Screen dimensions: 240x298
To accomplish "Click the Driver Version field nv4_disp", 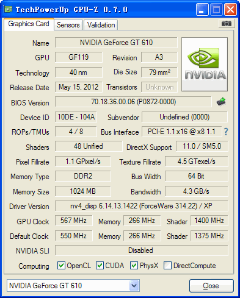I will (x=142, y=206).
